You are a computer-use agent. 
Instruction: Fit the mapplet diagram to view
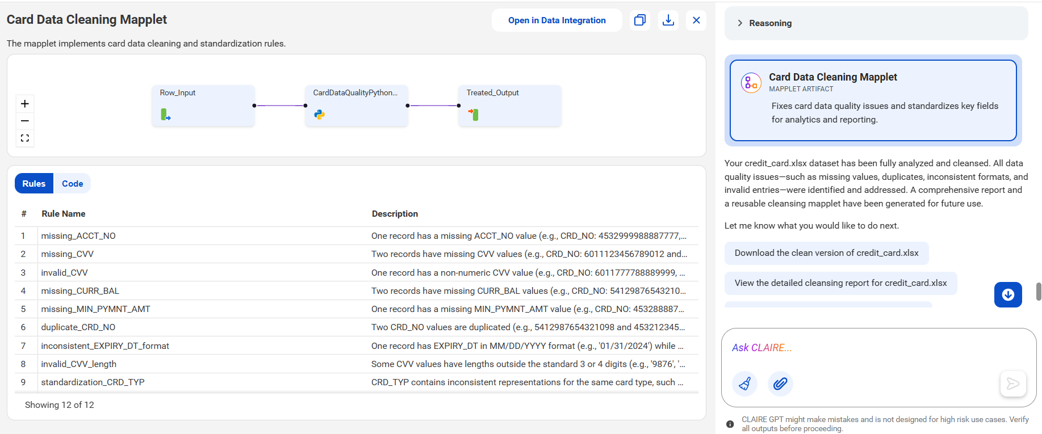tap(25, 138)
